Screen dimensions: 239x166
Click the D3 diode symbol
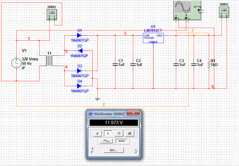point(79,71)
